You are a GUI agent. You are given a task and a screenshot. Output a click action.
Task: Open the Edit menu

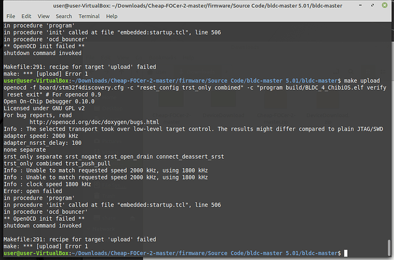26,17
